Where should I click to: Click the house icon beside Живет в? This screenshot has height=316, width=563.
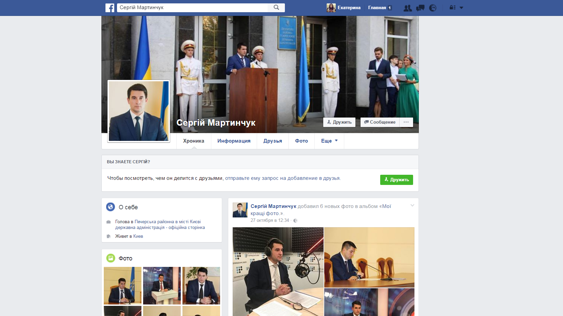click(x=109, y=236)
